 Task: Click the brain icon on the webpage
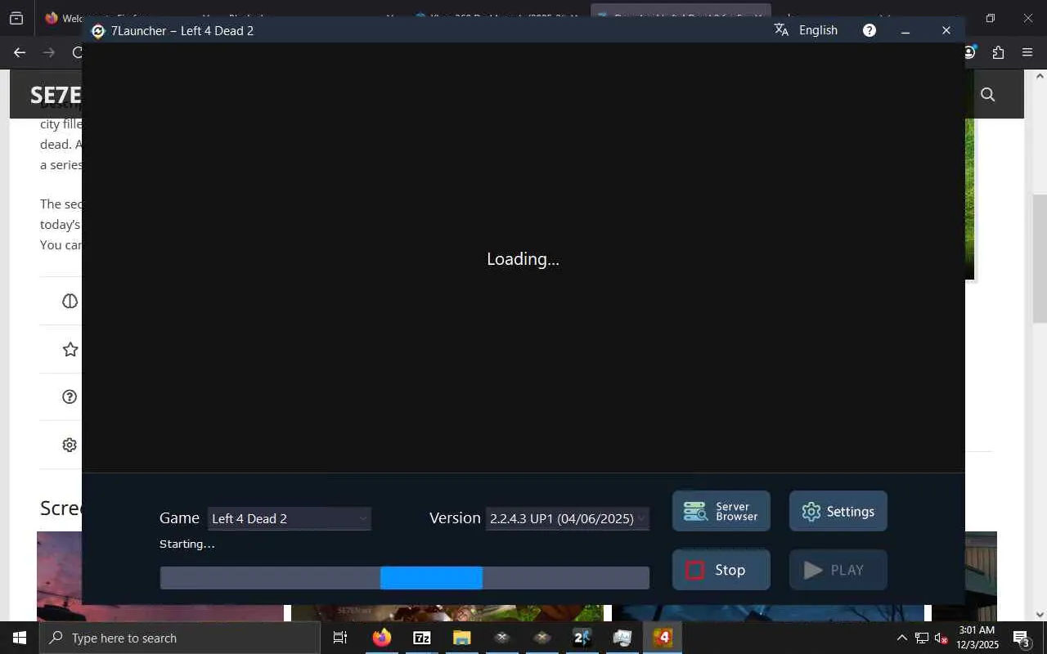coord(70,301)
